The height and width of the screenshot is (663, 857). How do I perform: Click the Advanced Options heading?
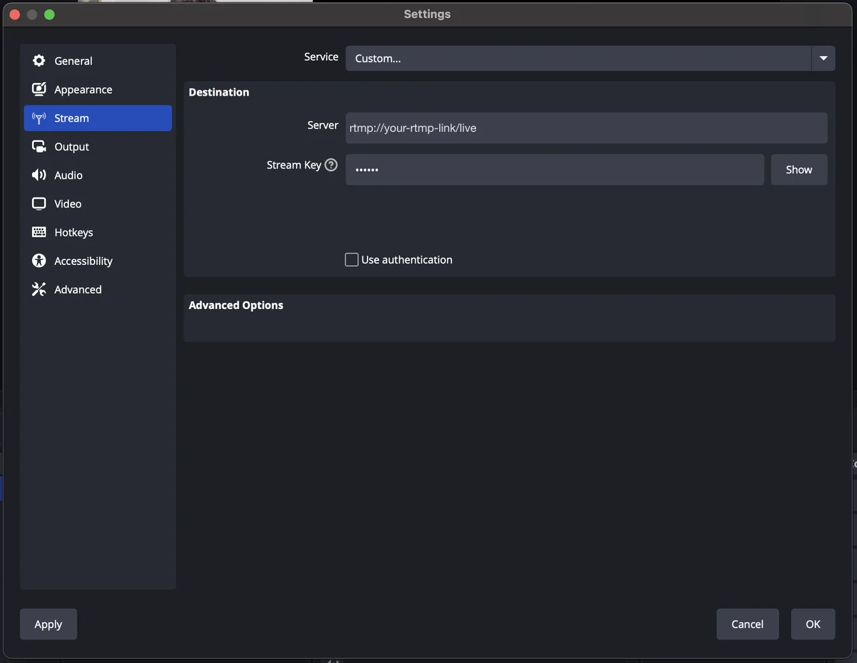click(236, 305)
